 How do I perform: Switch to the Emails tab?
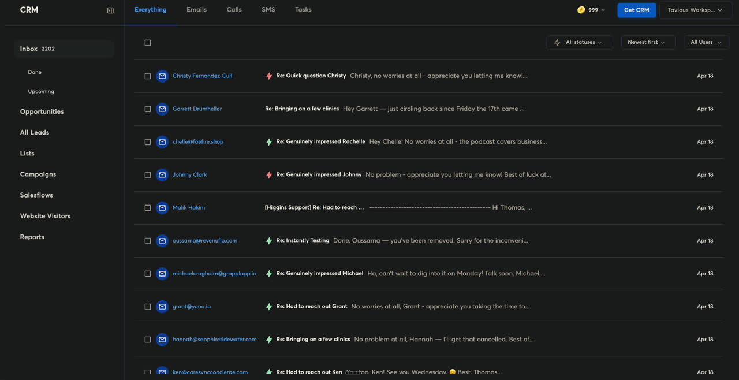[x=196, y=9]
